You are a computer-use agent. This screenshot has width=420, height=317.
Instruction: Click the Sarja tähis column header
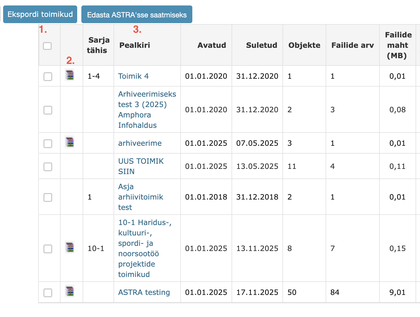pyautogui.click(x=98, y=45)
